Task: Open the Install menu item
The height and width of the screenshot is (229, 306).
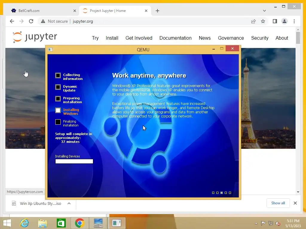Action: [112, 38]
